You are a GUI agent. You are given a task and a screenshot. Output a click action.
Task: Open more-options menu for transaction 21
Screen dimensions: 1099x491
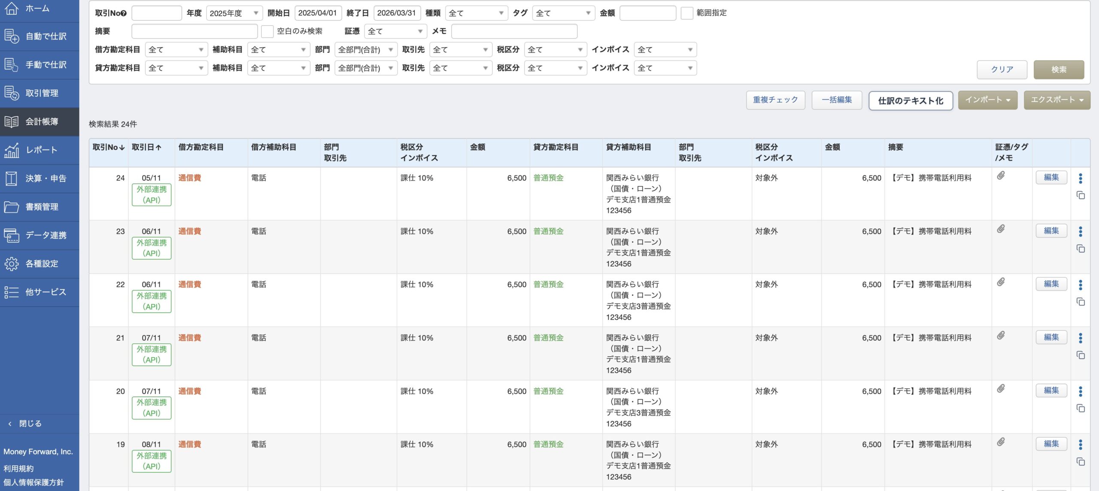click(1081, 338)
